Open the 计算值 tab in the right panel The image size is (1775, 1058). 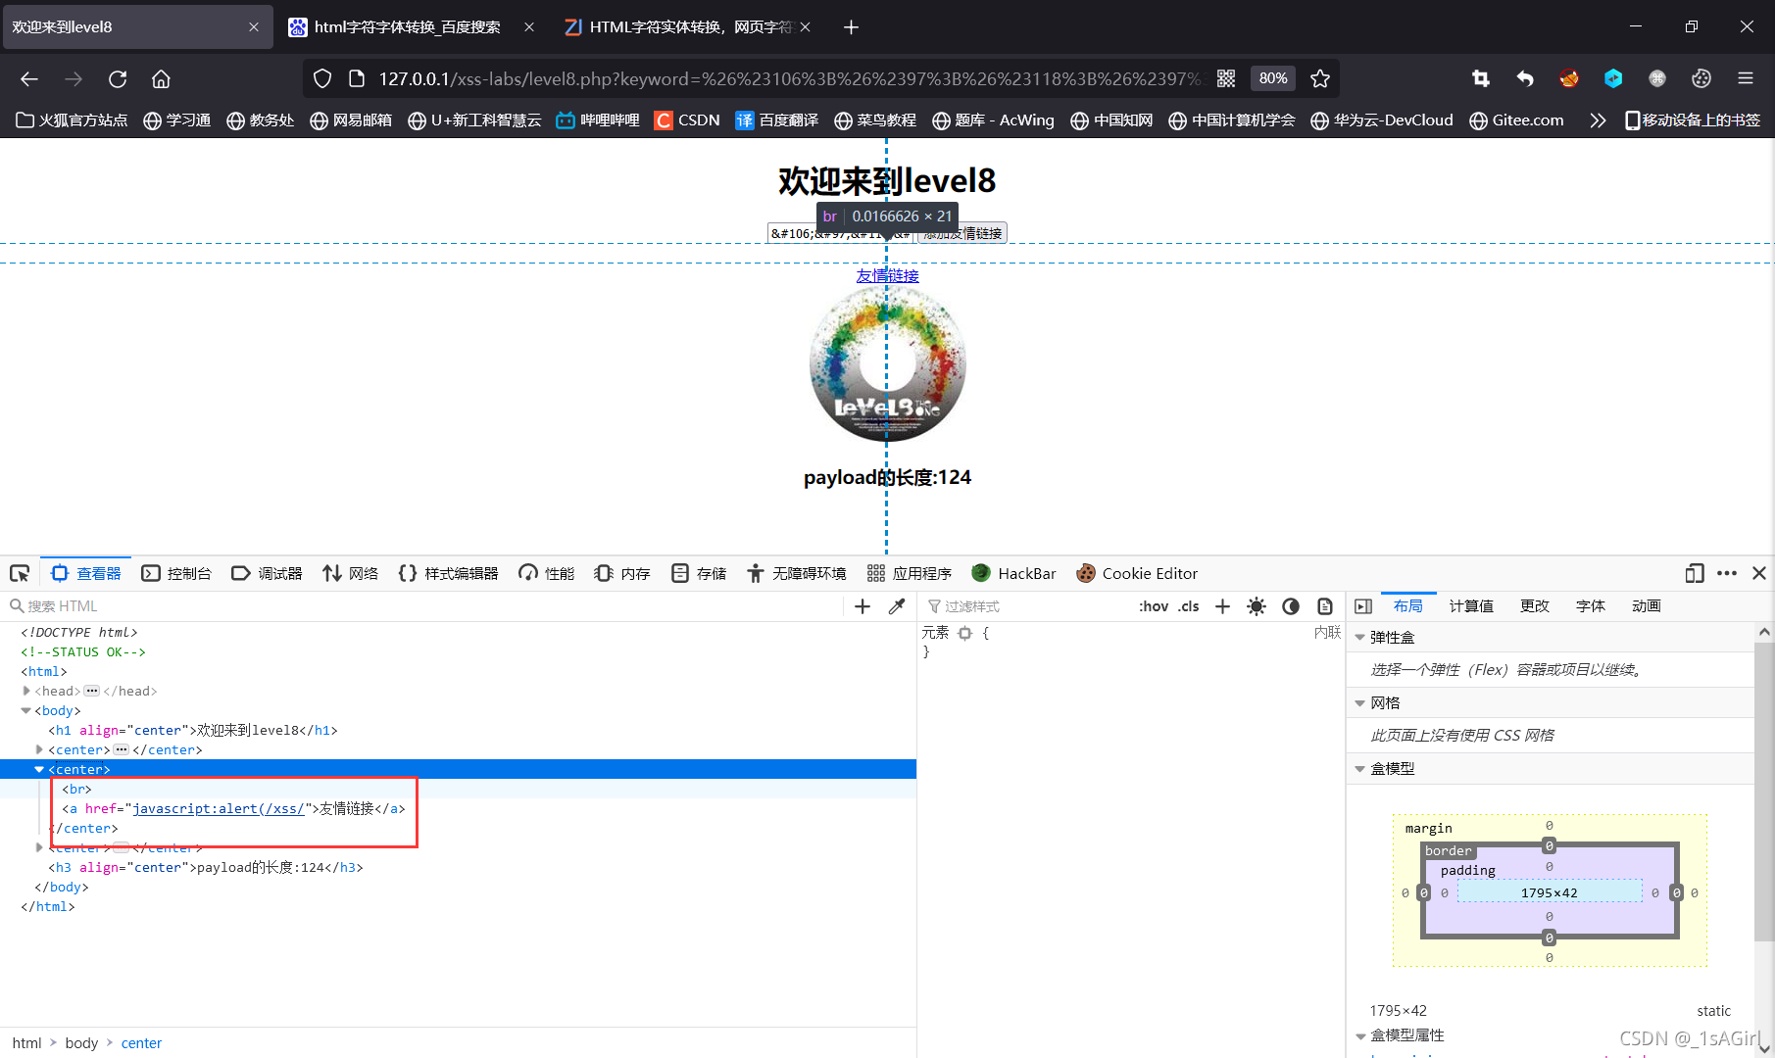1470,605
